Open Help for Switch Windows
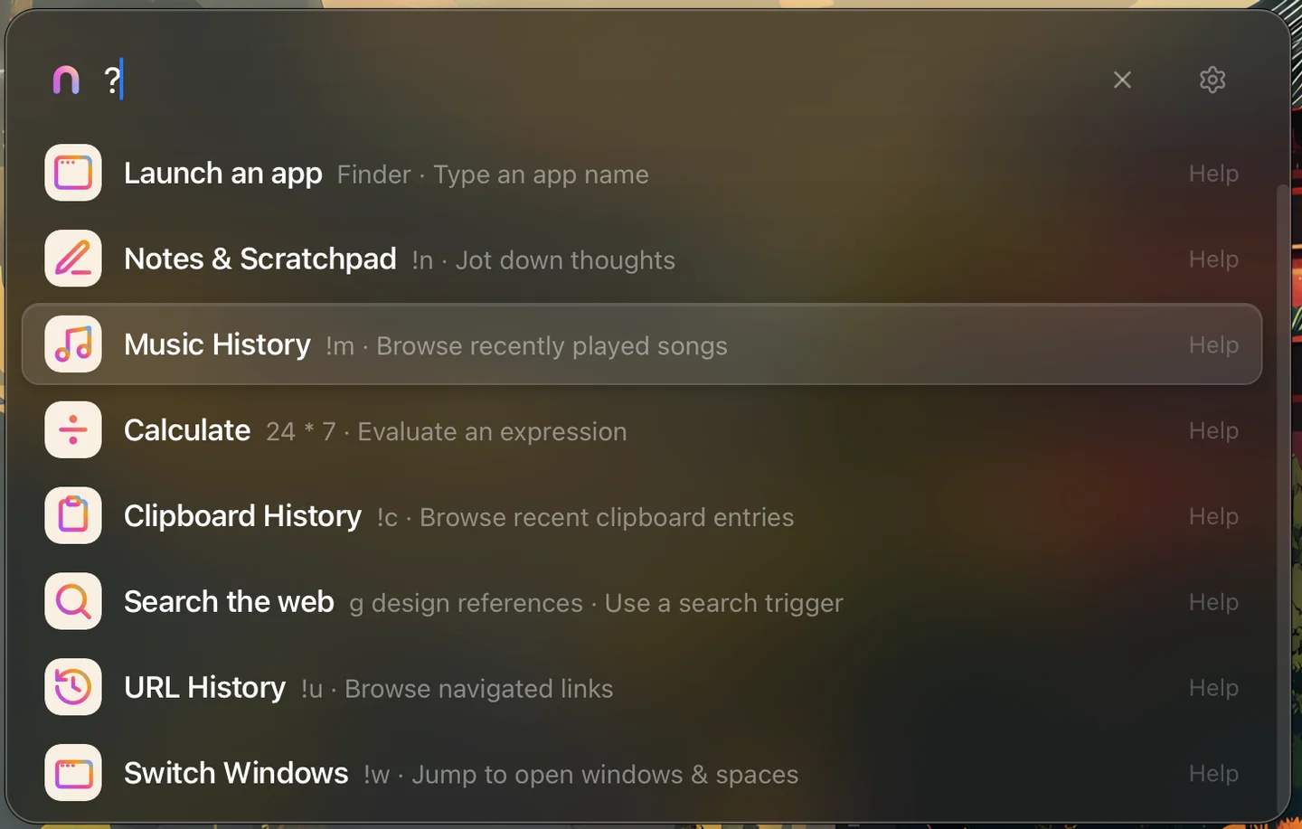 point(1213,774)
